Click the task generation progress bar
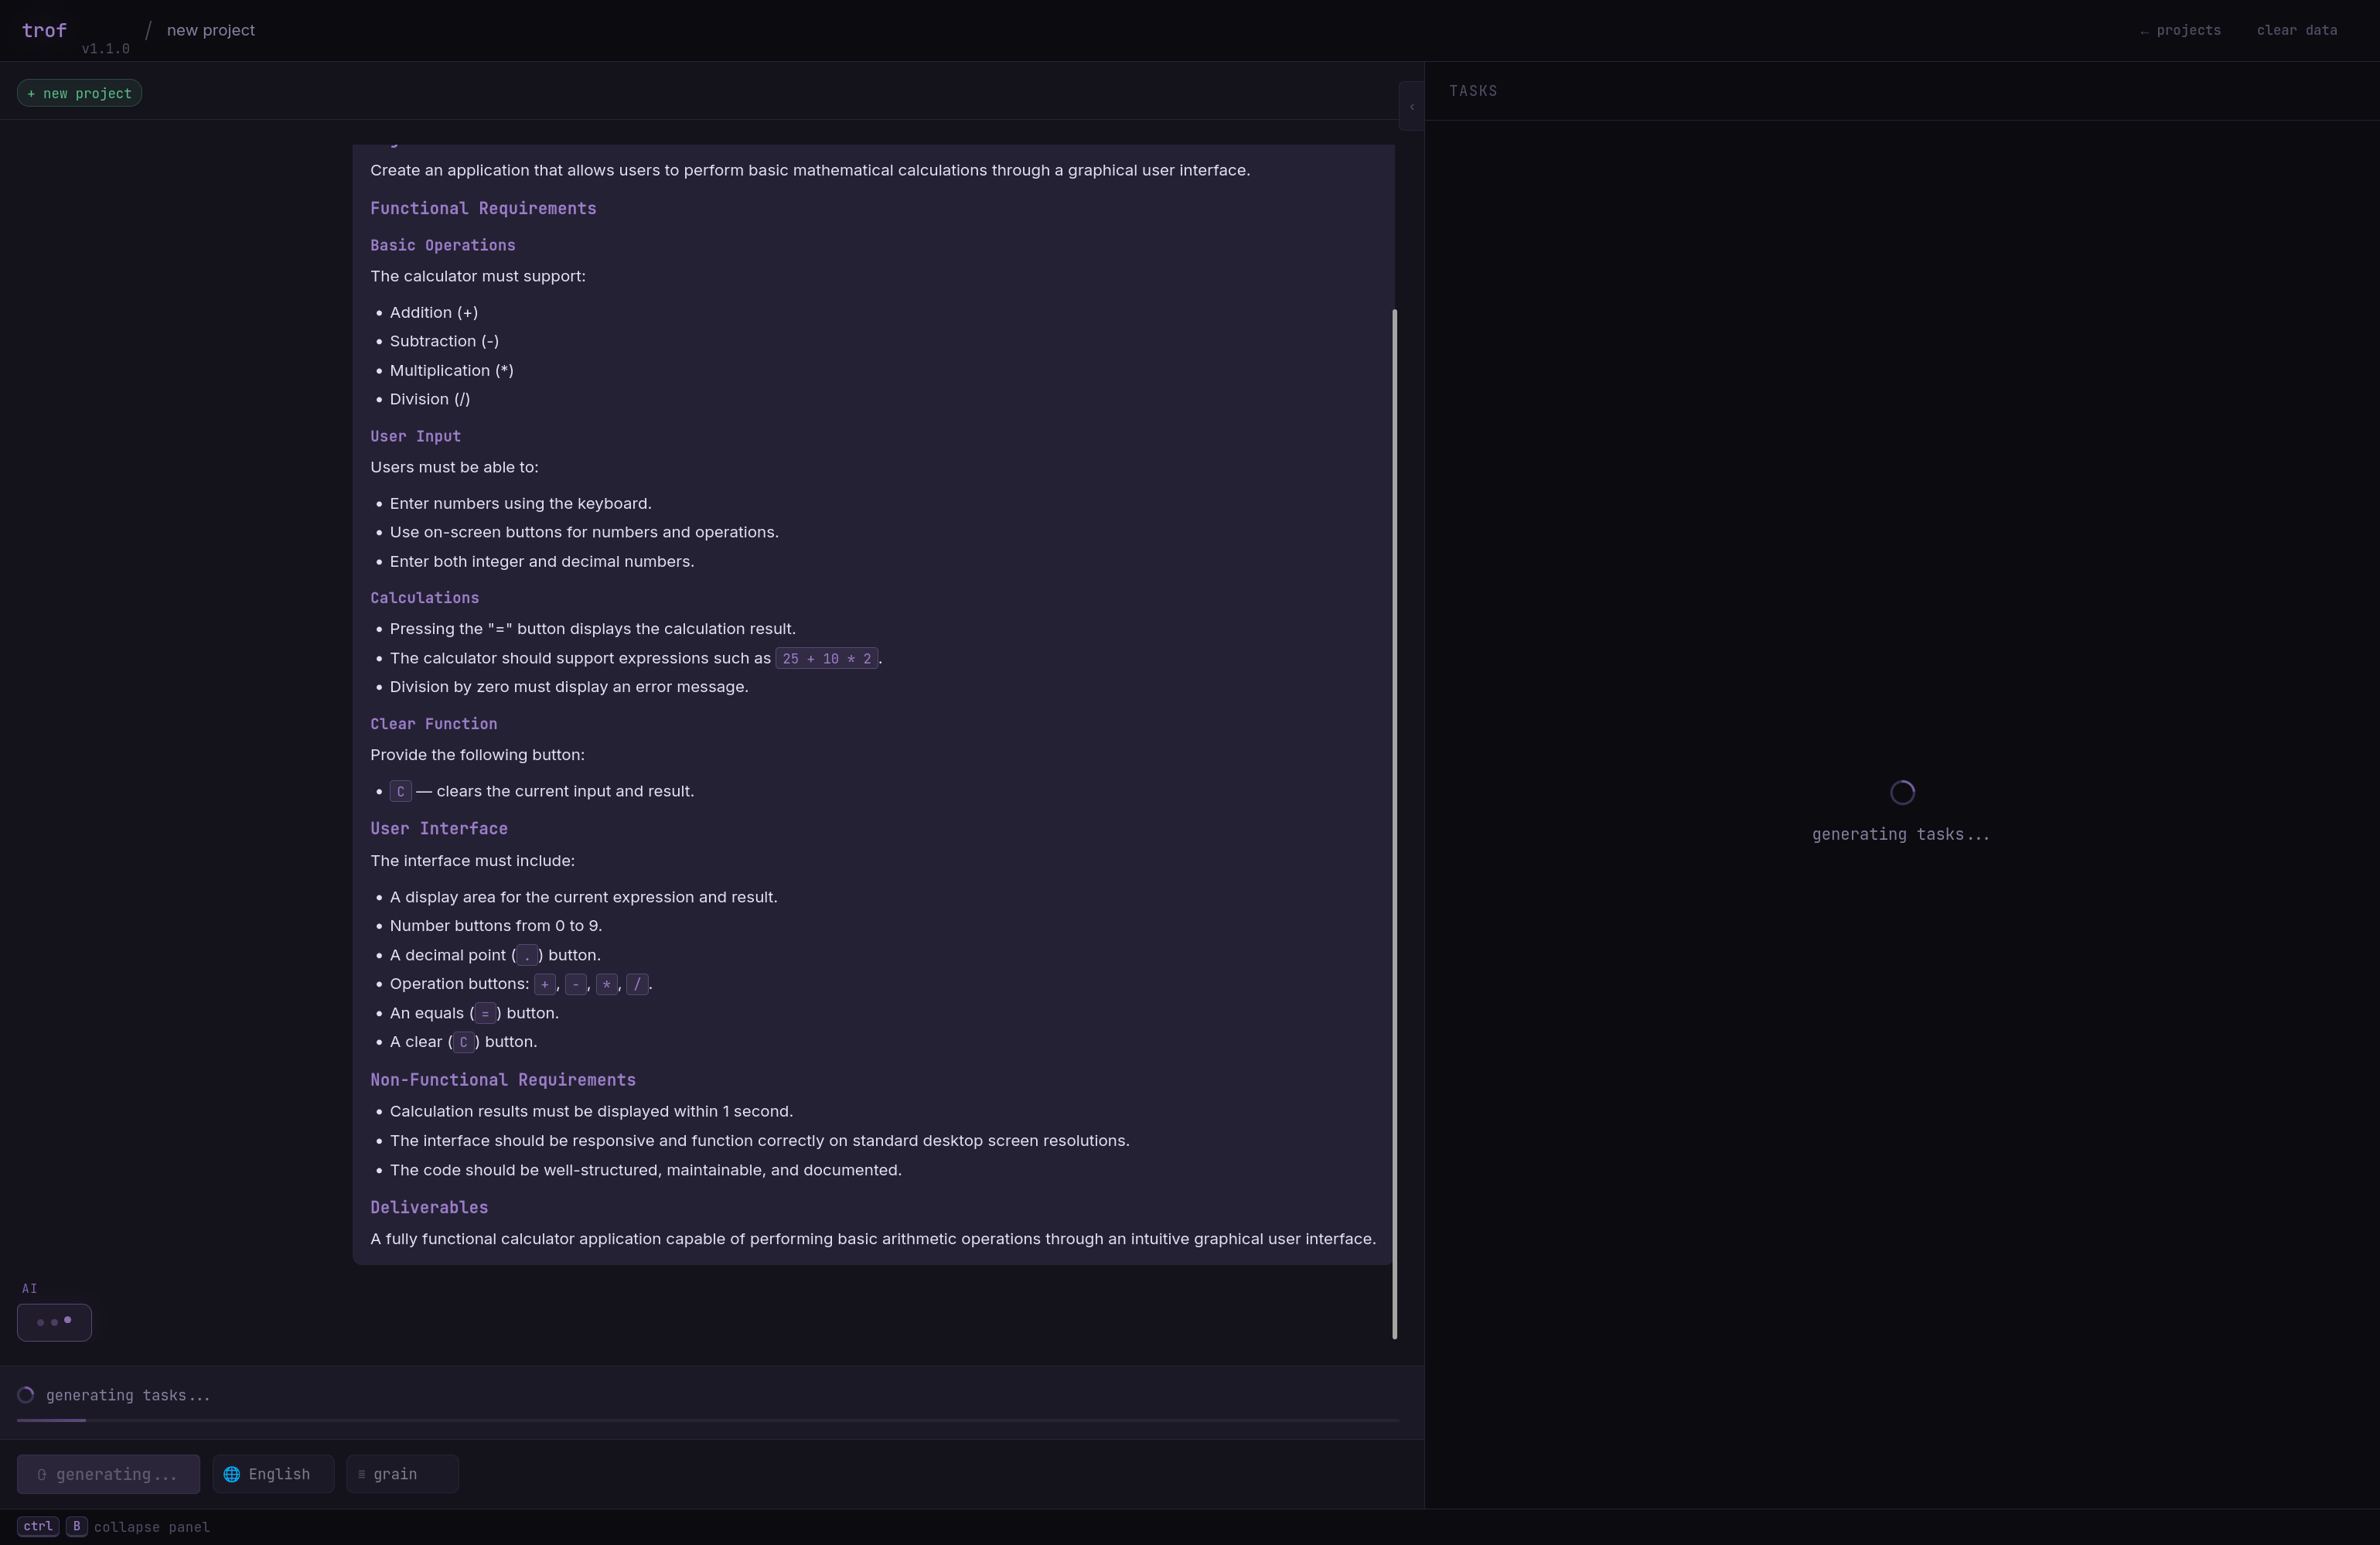The image size is (2380, 1545). tap(708, 1420)
